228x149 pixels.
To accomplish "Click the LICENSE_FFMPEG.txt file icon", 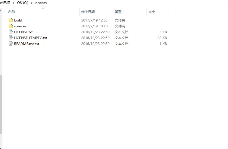I will 11,38.
